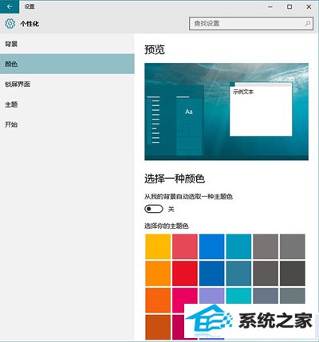Select the lavender purple color swatch
Viewport: 319px width, 342px height.
pyautogui.click(x=211, y=296)
